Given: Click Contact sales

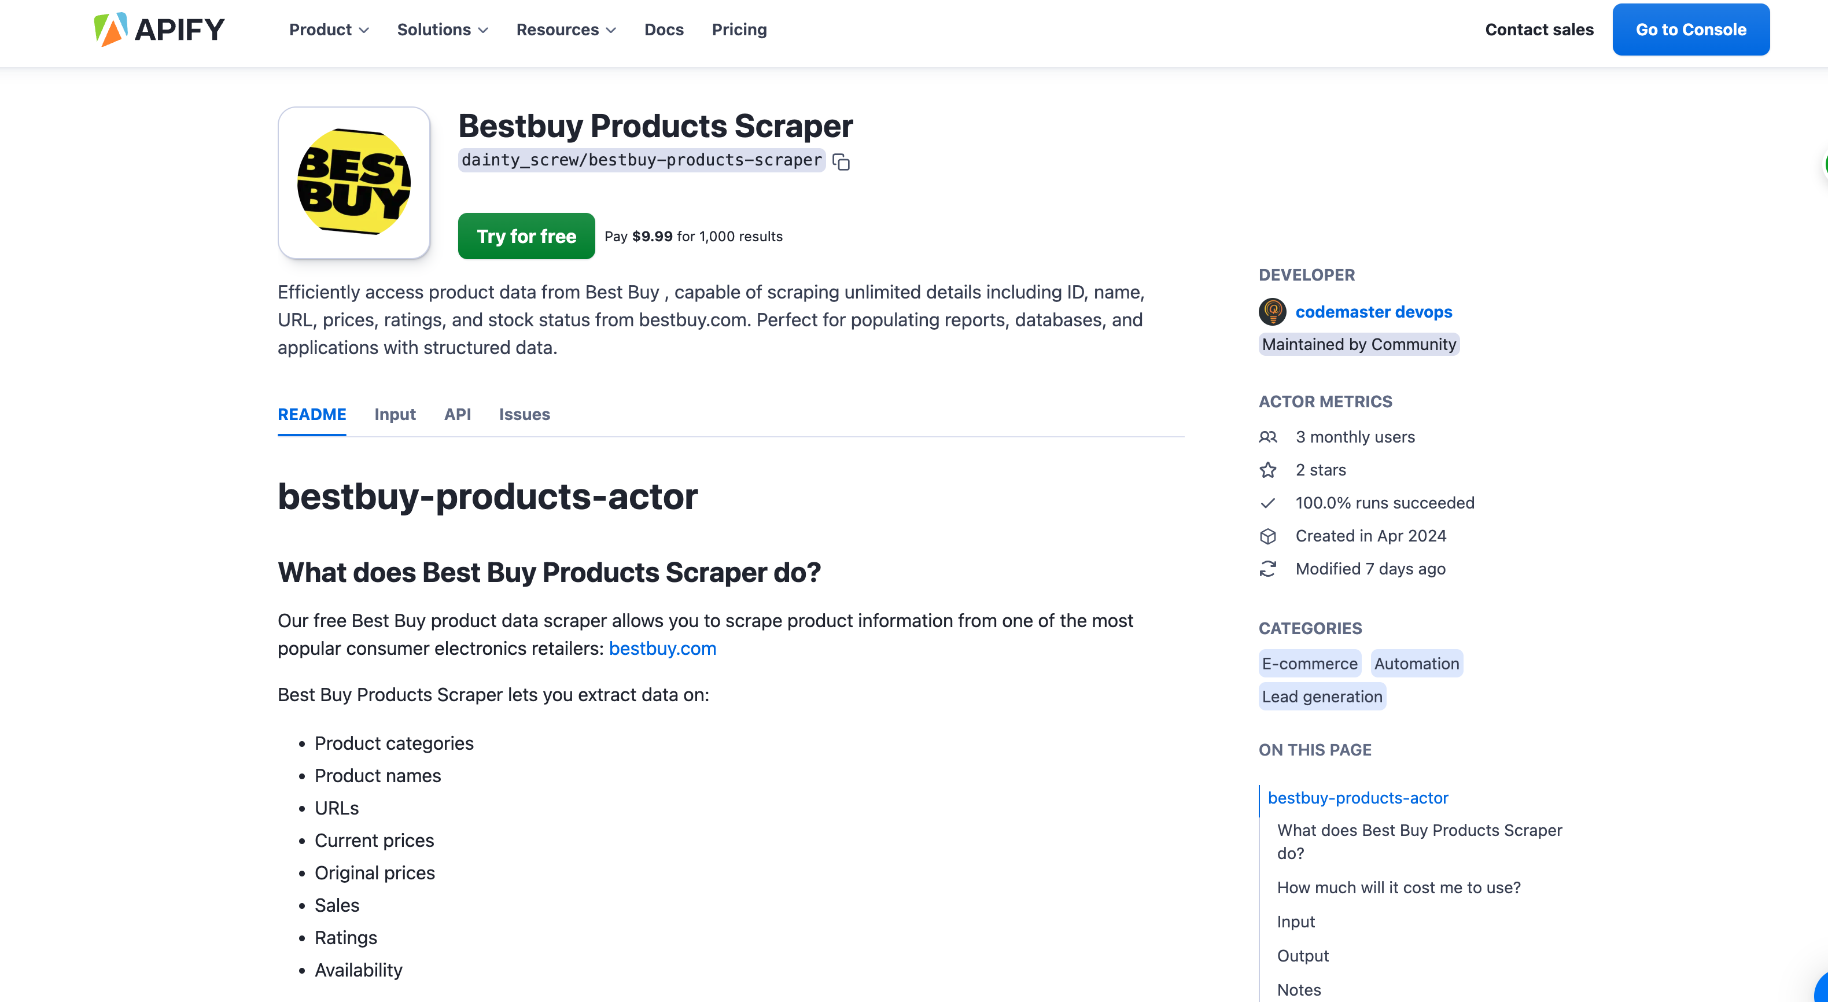Looking at the screenshot, I should (1539, 30).
